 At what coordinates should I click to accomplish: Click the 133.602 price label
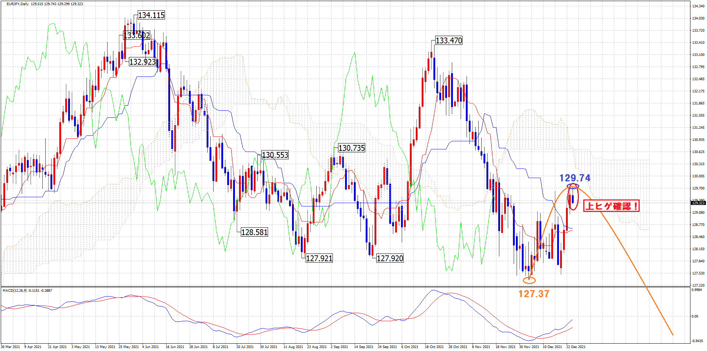(137, 35)
